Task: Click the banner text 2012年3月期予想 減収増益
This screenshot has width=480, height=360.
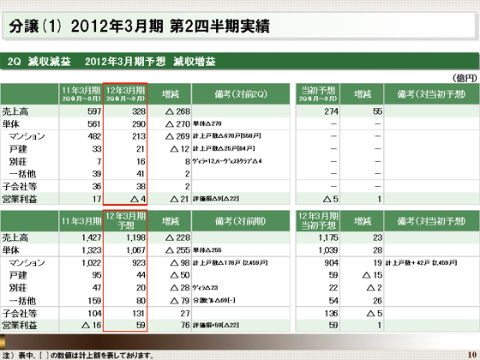Action: (x=150, y=62)
